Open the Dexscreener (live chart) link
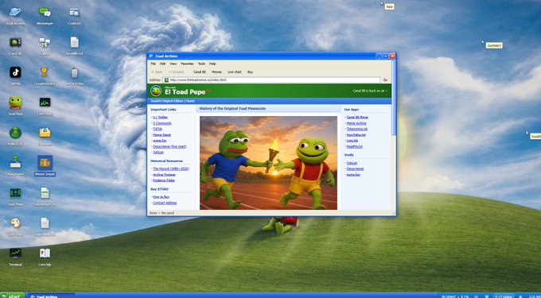This screenshot has height=298, width=541. [169, 146]
